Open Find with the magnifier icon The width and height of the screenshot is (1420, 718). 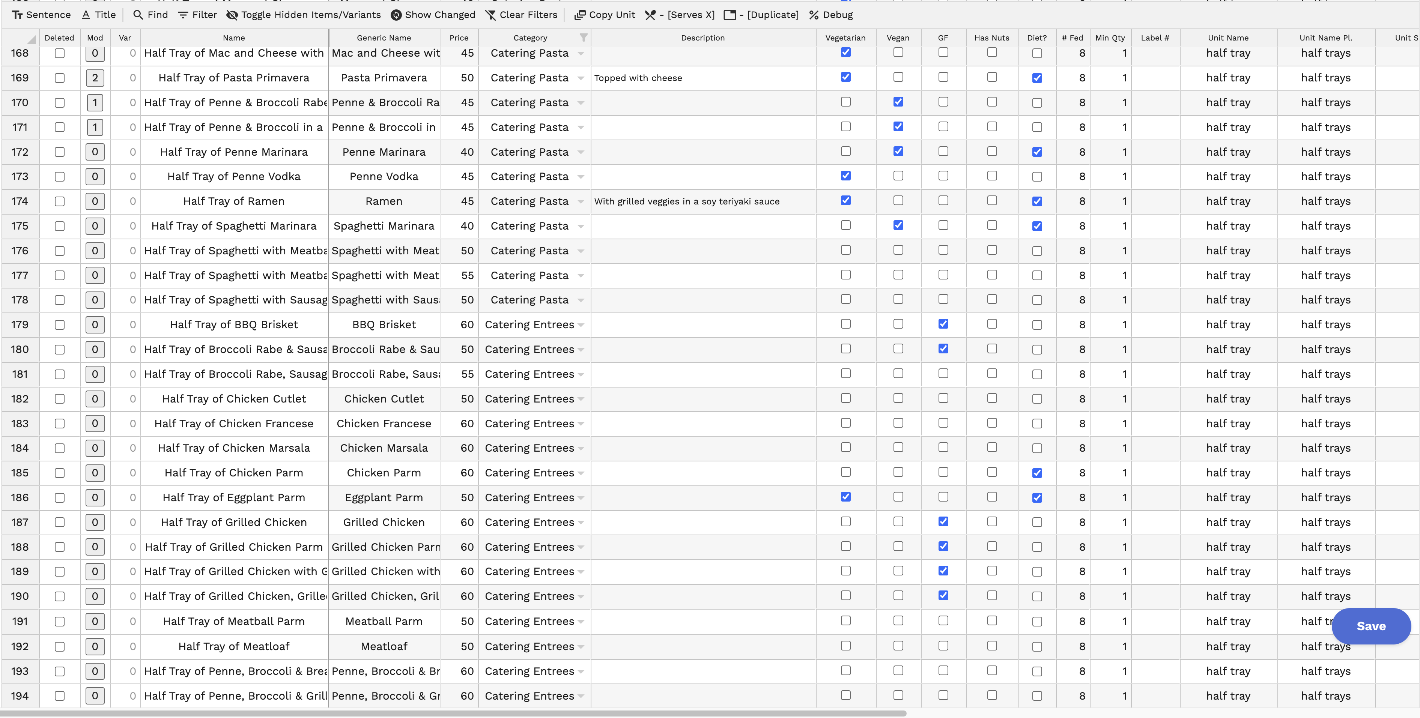click(138, 15)
